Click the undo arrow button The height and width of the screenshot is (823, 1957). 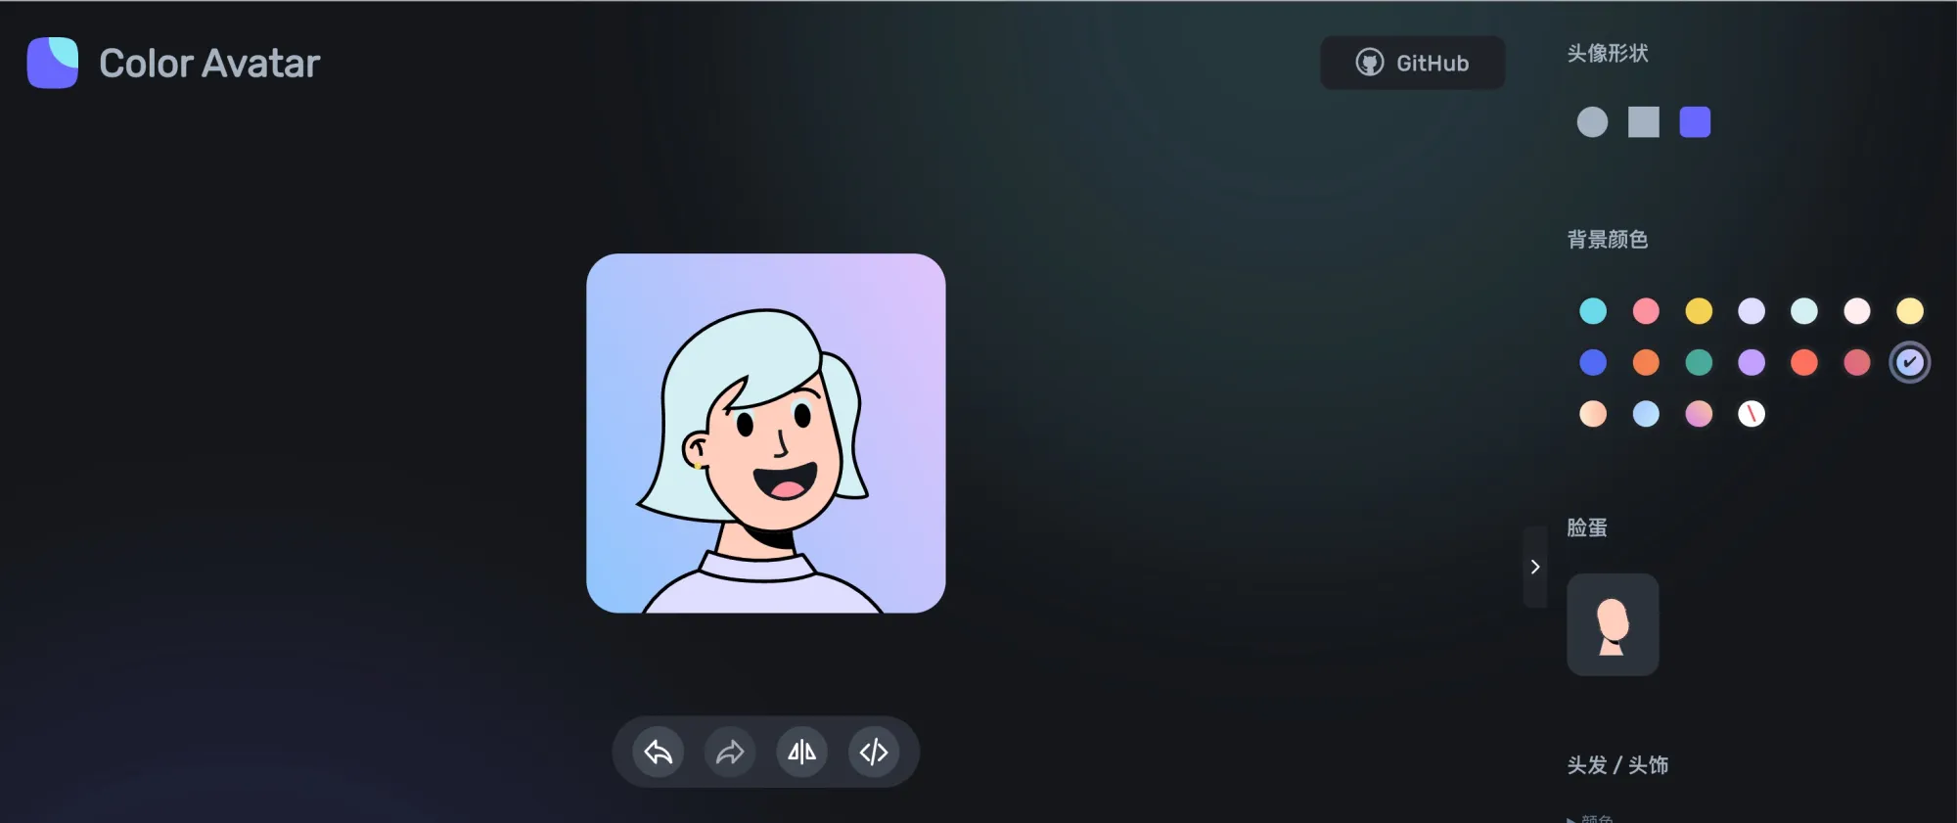[658, 752]
